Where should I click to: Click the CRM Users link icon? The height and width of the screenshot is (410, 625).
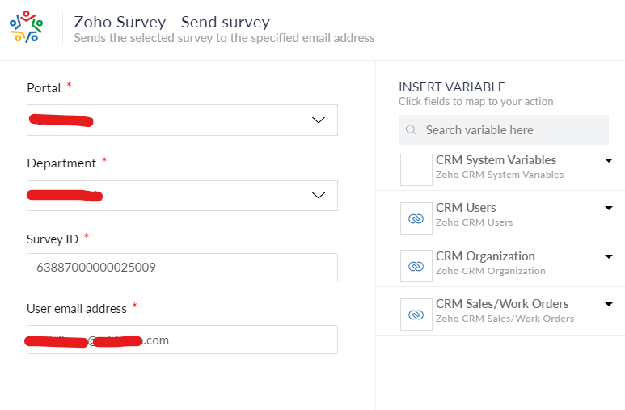416,218
